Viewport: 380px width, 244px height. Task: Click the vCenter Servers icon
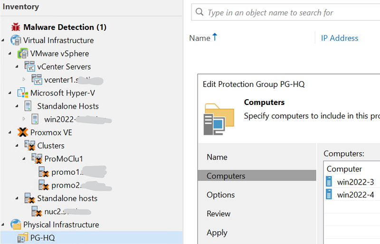(29, 67)
